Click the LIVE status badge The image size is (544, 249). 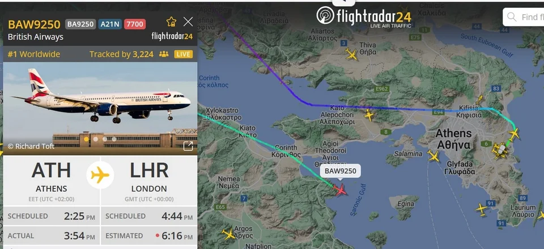tap(184, 54)
